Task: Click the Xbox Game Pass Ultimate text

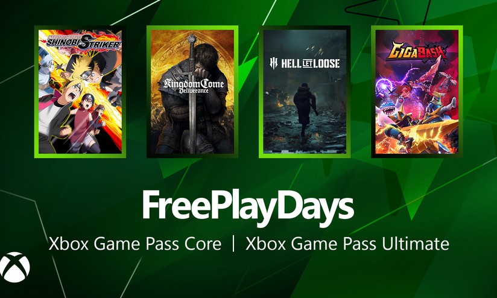Action: tap(347, 244)
